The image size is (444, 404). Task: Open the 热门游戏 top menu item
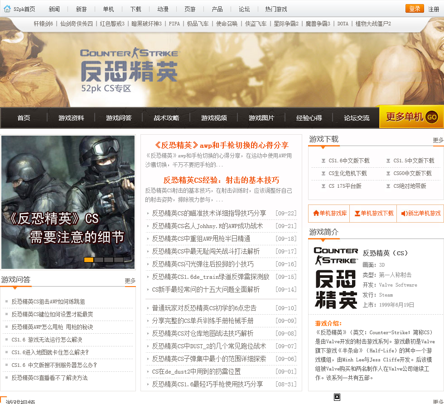(x=276, y=9)
